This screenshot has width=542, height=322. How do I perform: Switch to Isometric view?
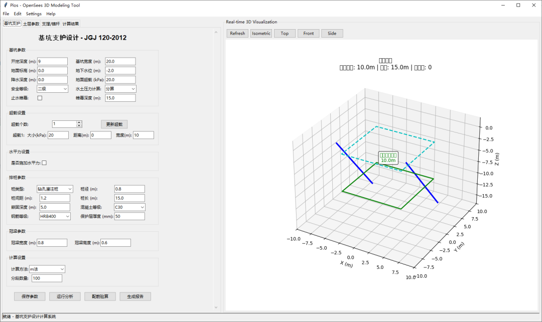pyautogui.click(x=261, y=34)
